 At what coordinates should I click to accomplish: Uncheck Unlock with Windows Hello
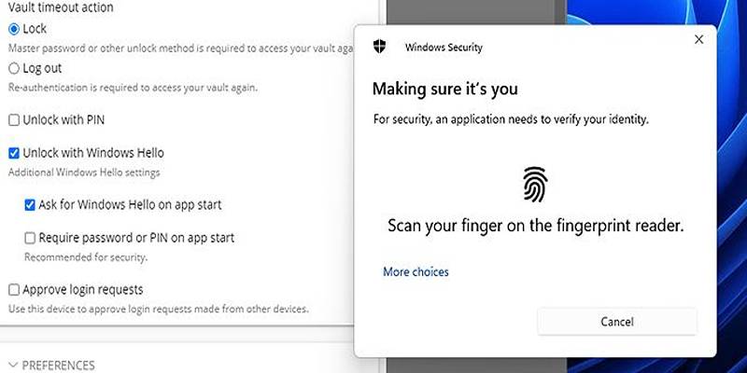pos(14,153)
